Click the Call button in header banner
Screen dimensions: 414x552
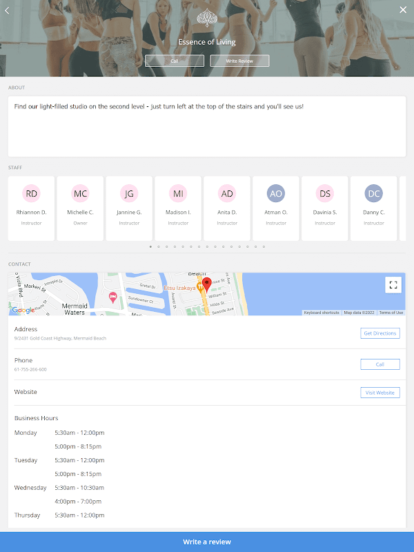click(x=175, y=61)
